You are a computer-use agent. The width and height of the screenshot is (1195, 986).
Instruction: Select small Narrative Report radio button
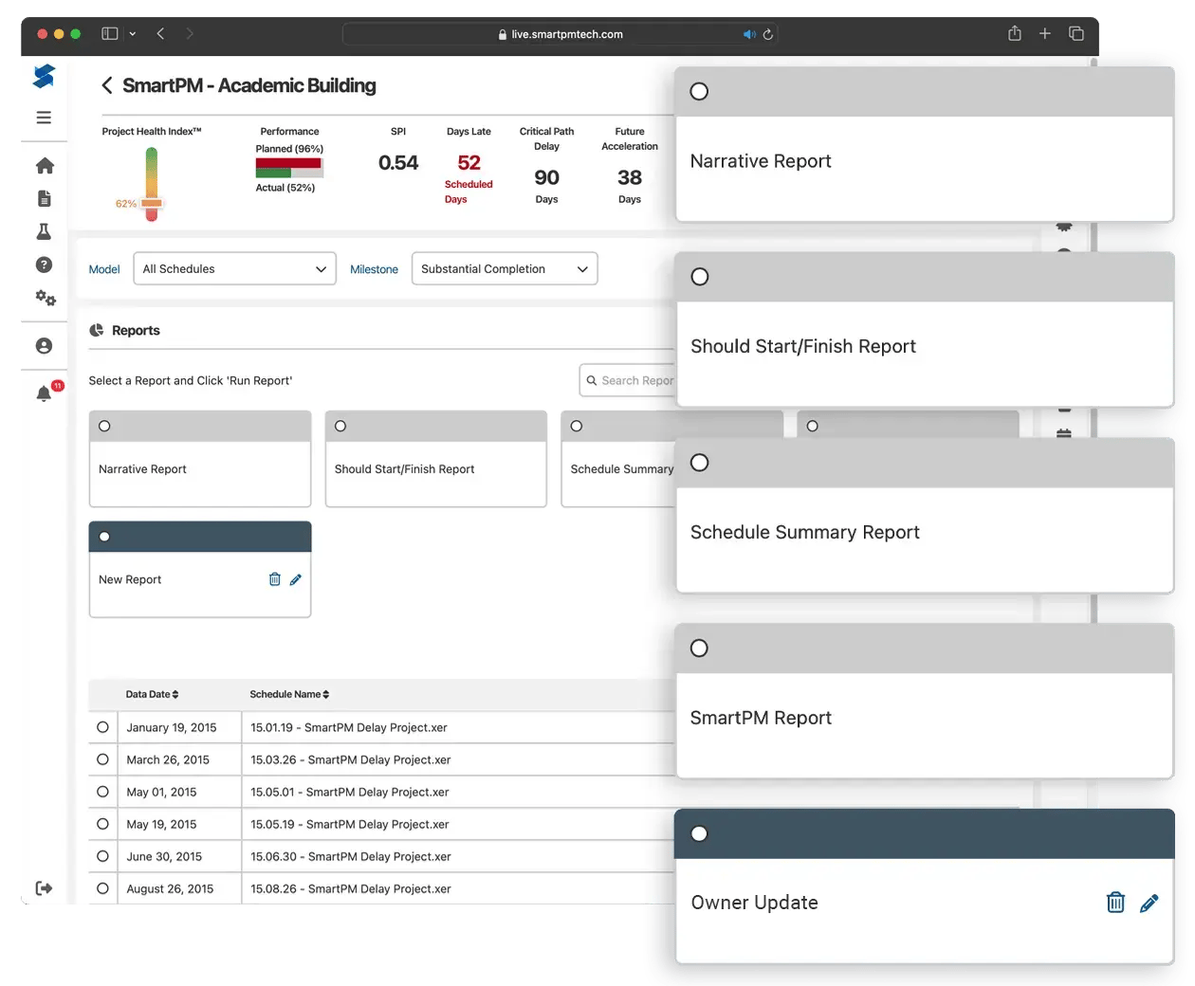[104, 426]
